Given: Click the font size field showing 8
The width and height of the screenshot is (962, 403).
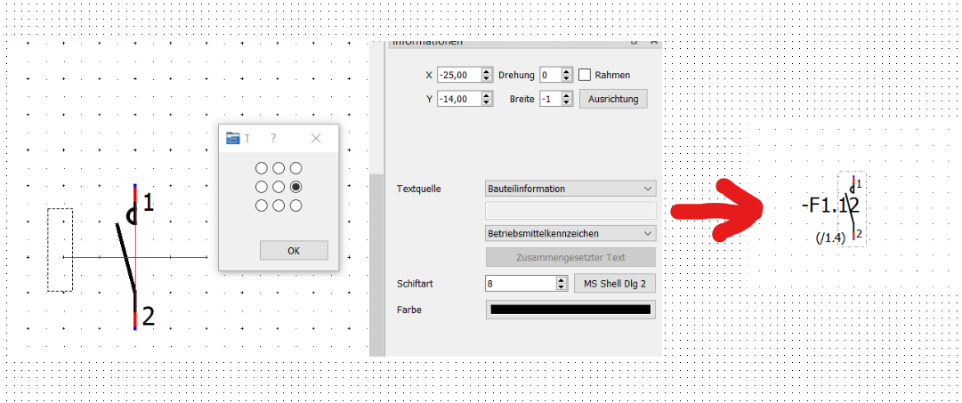Looking at the screenshot, I should click(521, 284).
